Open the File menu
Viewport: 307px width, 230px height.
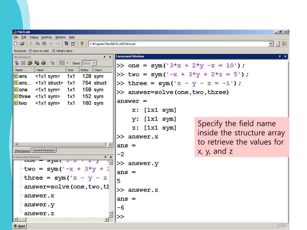pyautogui.click(x=16, y=37)
